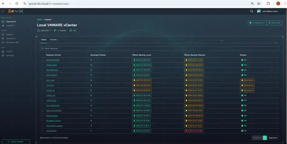Open Settings in the sidebar
Viewport: 287px width, 144px height.
pos(10,55)
